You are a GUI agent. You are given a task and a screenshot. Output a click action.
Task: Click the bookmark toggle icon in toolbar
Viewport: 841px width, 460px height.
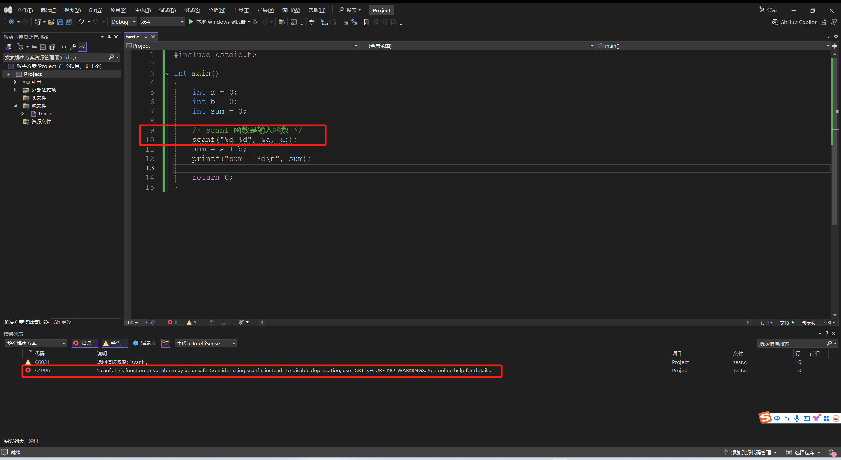click(x=366, y=22)
